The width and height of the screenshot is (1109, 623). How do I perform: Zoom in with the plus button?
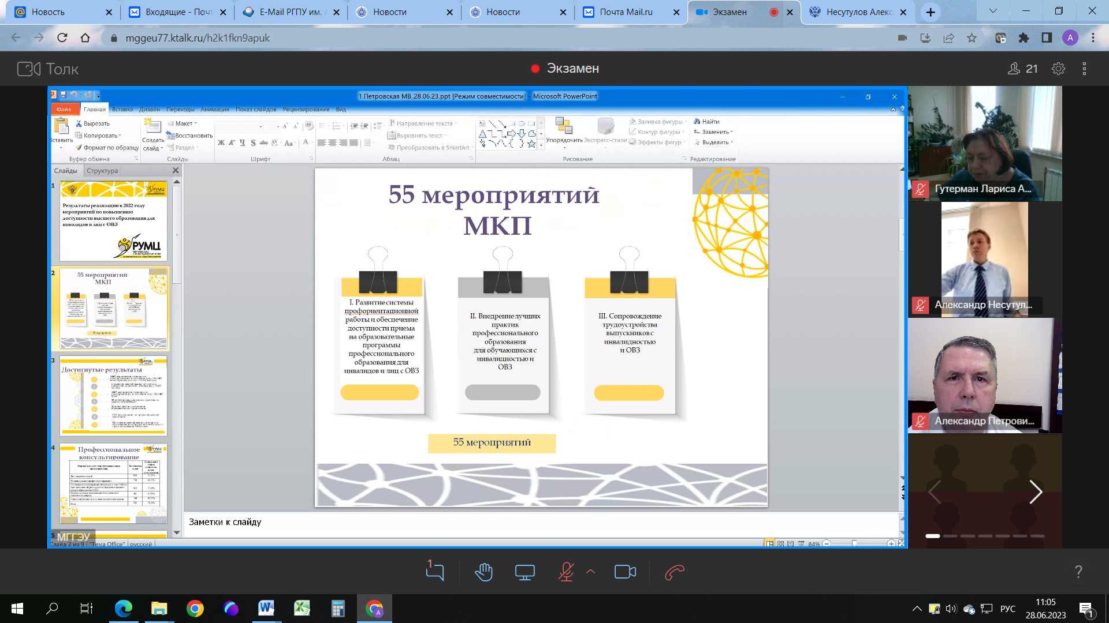891,543
